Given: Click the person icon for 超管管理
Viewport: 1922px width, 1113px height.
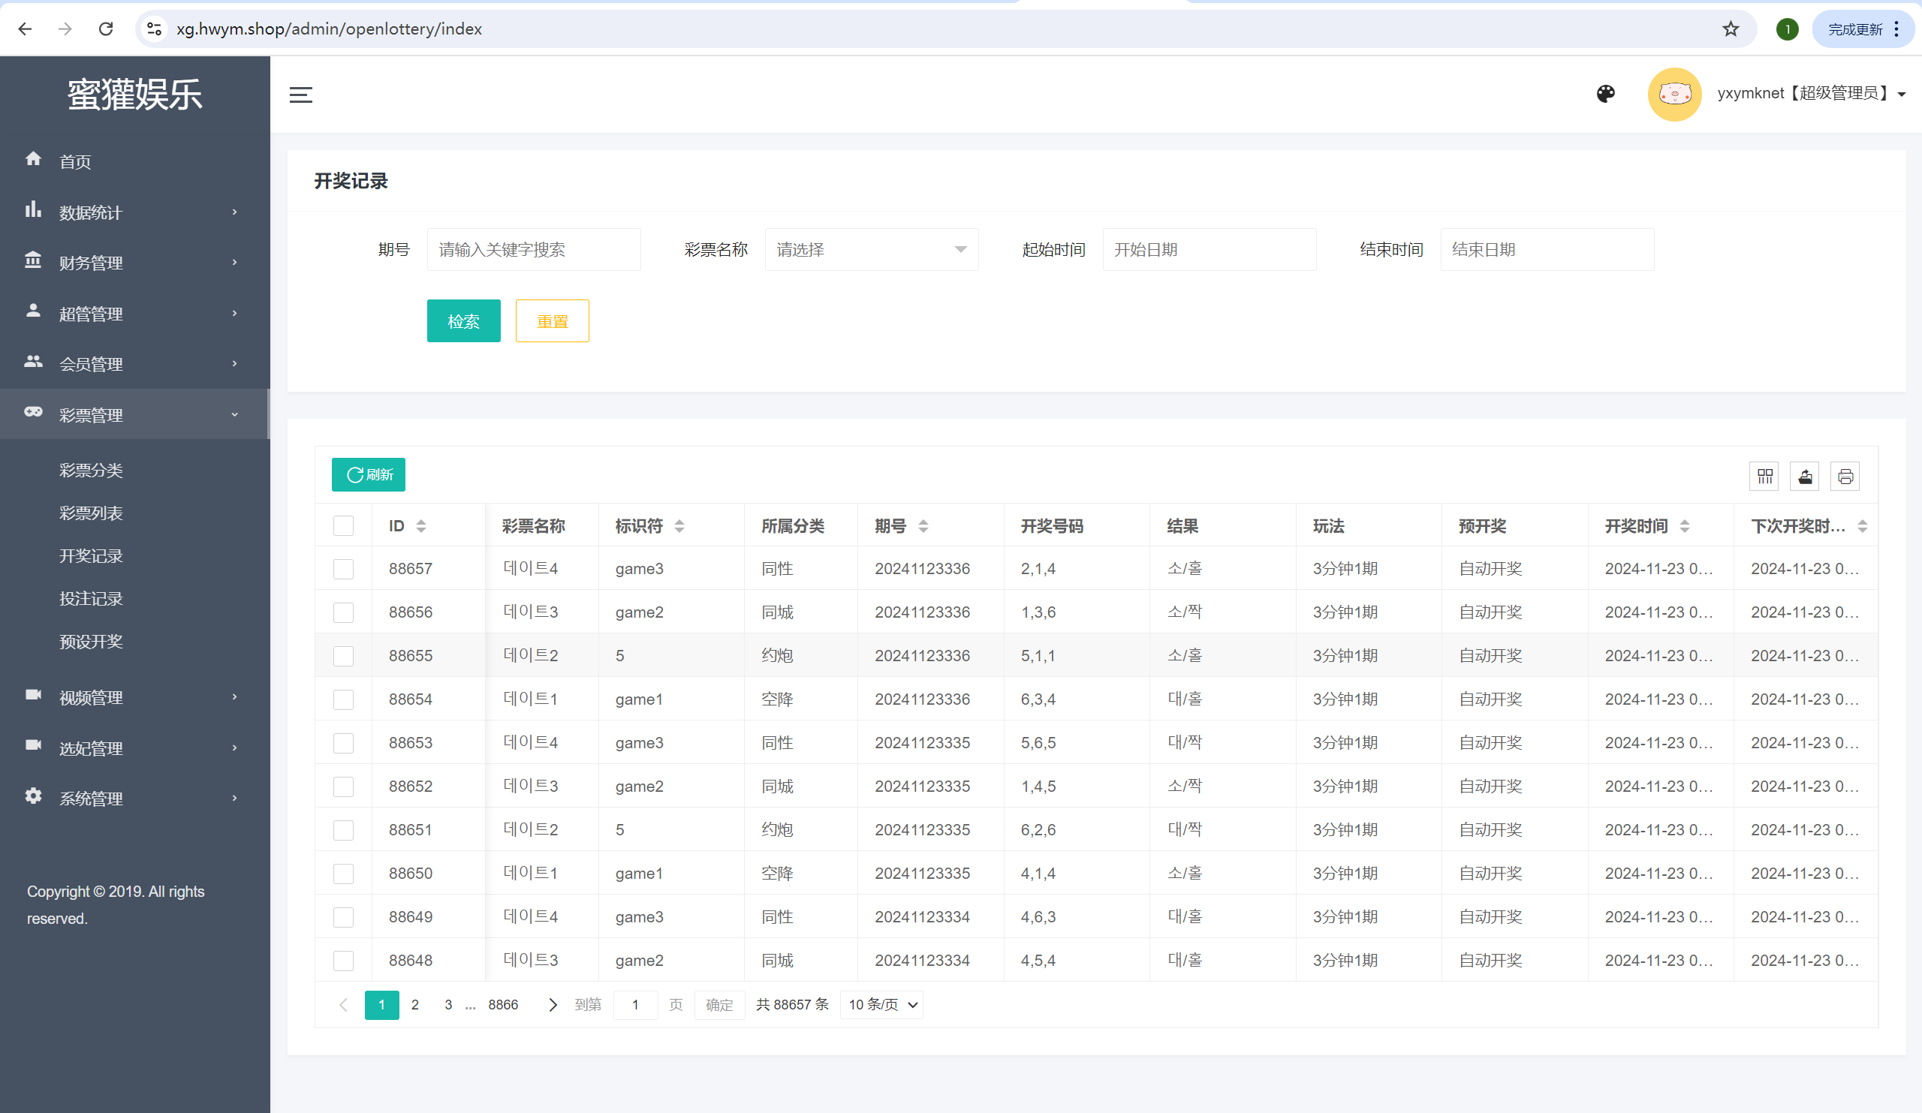Looking at the screenshot, I should (x=33, y=310).
